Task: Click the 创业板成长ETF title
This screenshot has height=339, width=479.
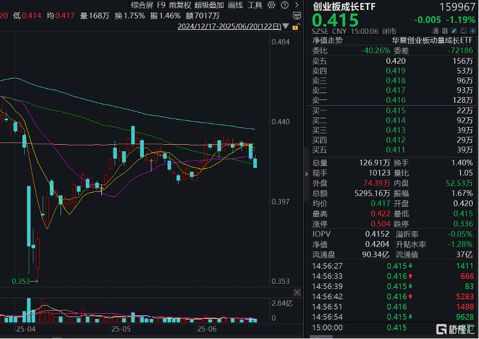Action: coord(344,7)
